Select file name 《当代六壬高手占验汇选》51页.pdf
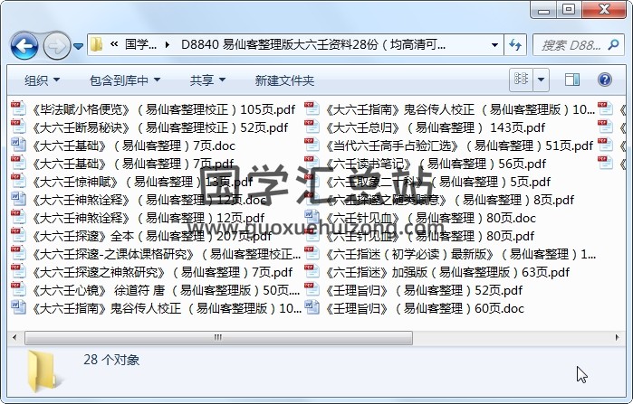 tap(459, 146)
